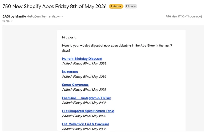Remove the Inbox label with its x
The width and height of the screenshot is (204, 132).
(x=135, y=7)
